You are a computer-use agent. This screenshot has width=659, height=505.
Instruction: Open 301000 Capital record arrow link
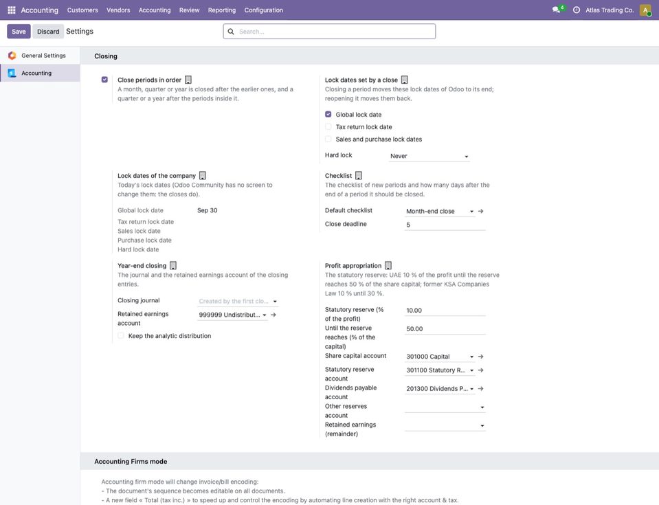pyautogui.click(x=481, y=357)
